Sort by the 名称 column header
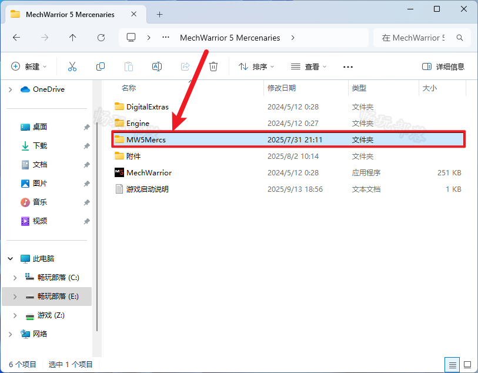Screen dimensions: 478x373 [x=128, y=88]
